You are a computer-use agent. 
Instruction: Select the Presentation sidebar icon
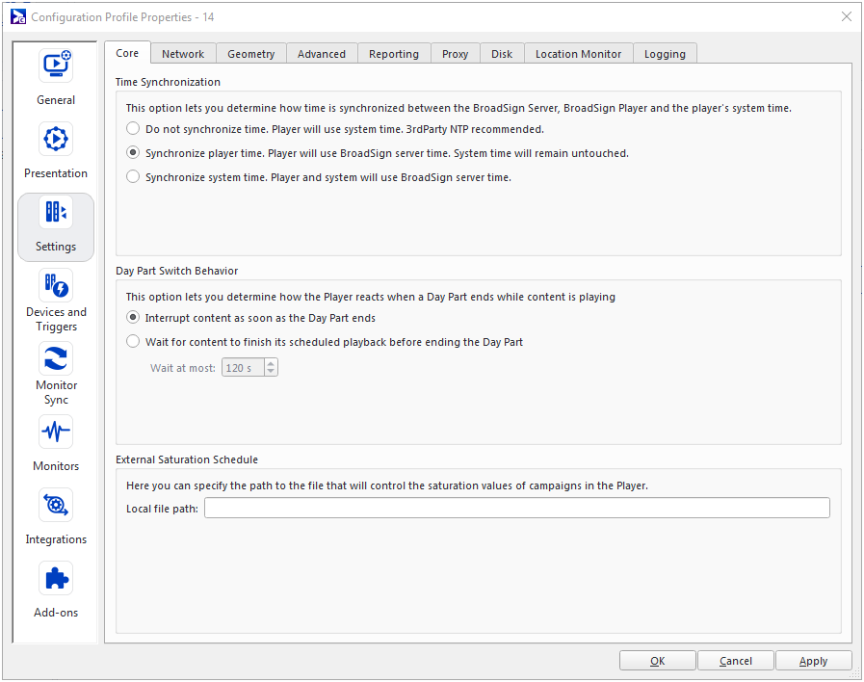56,139
